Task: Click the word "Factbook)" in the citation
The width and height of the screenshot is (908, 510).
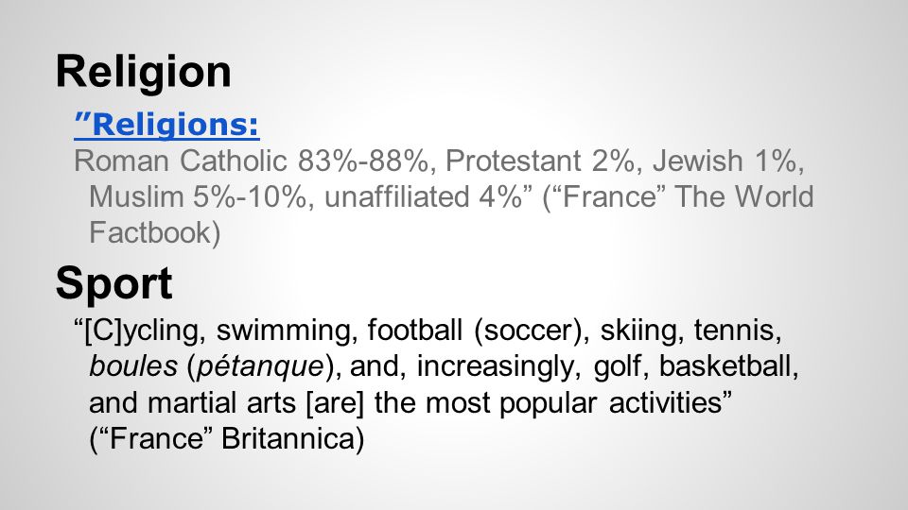Action: (154, 233)
